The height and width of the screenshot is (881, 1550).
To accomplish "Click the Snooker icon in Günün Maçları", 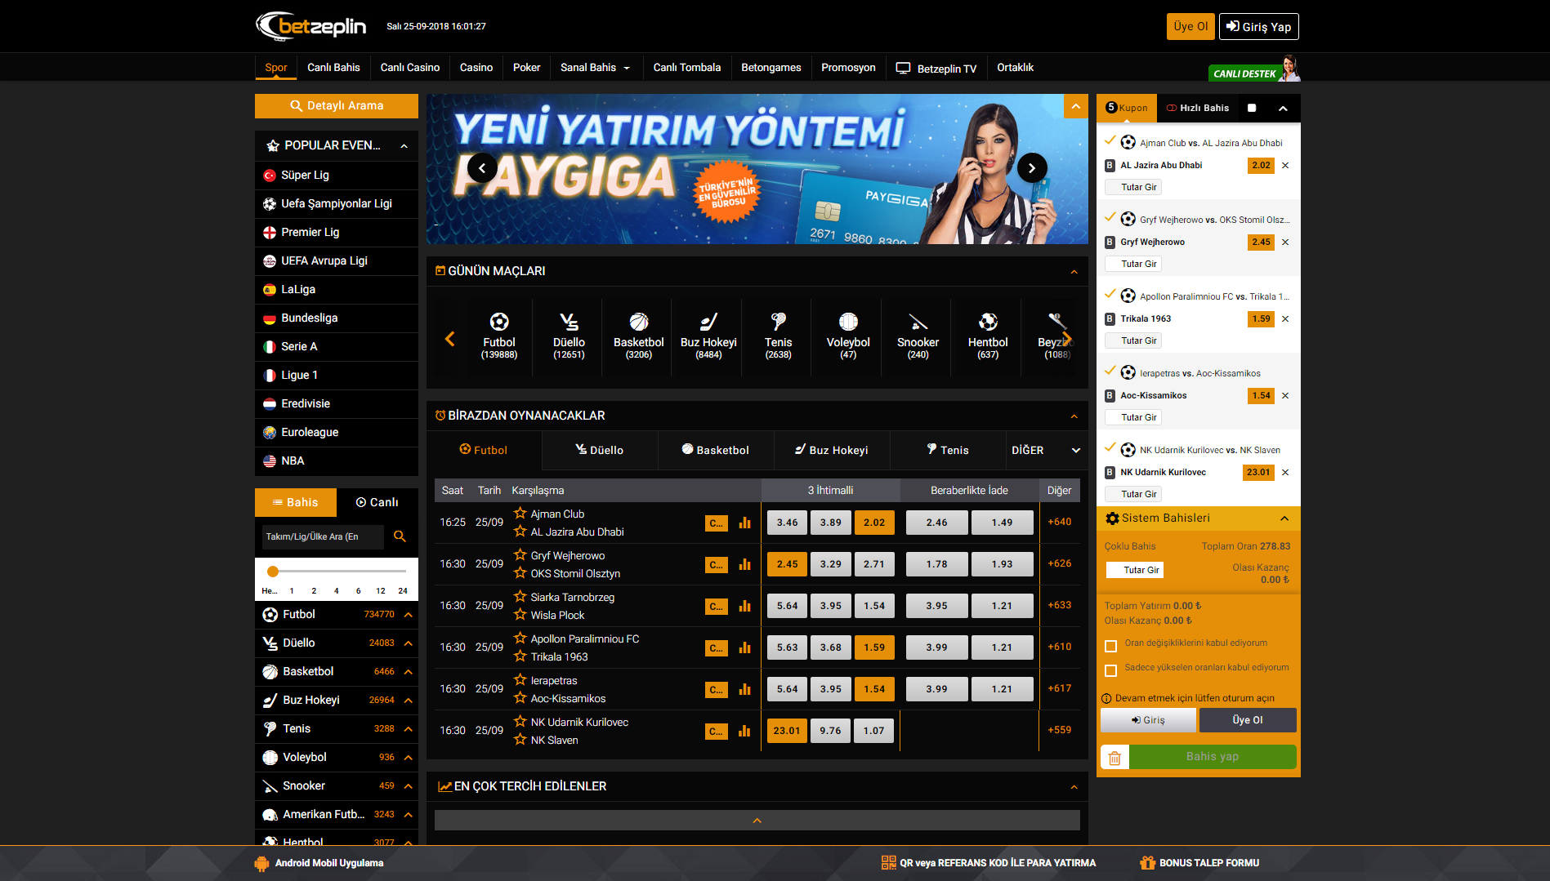I will pos(918,323).
